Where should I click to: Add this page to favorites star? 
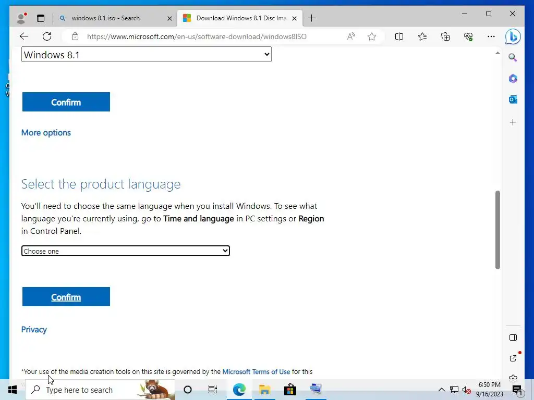371,36
